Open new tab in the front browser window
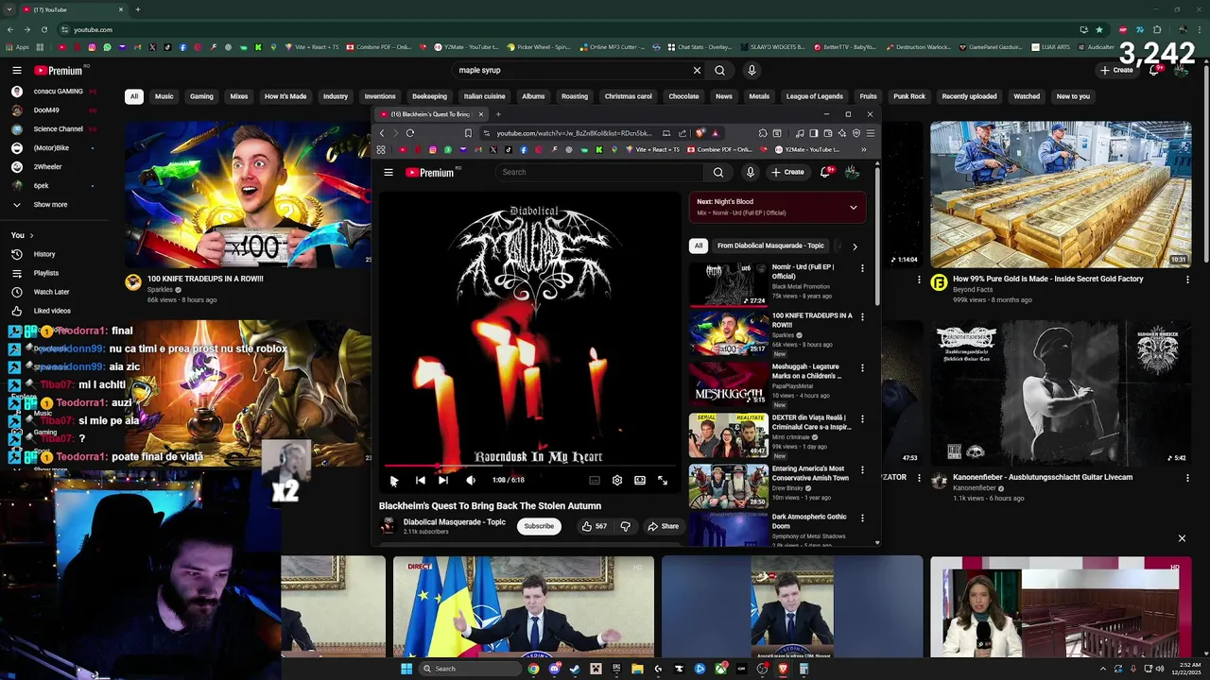 coord(498,114)
